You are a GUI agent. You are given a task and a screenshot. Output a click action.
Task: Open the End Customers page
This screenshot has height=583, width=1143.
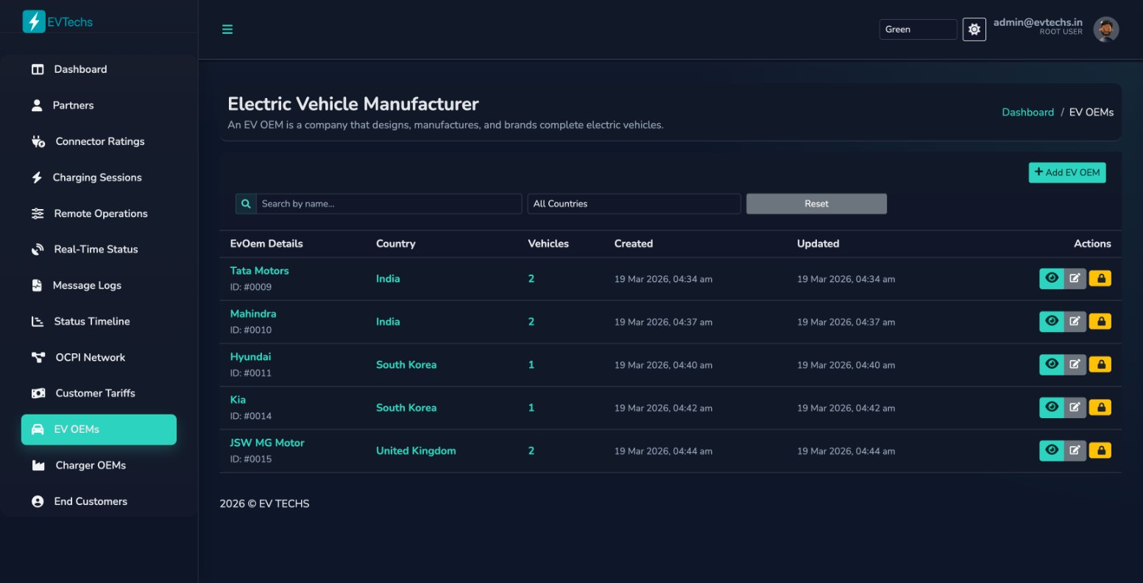[90, 501]
